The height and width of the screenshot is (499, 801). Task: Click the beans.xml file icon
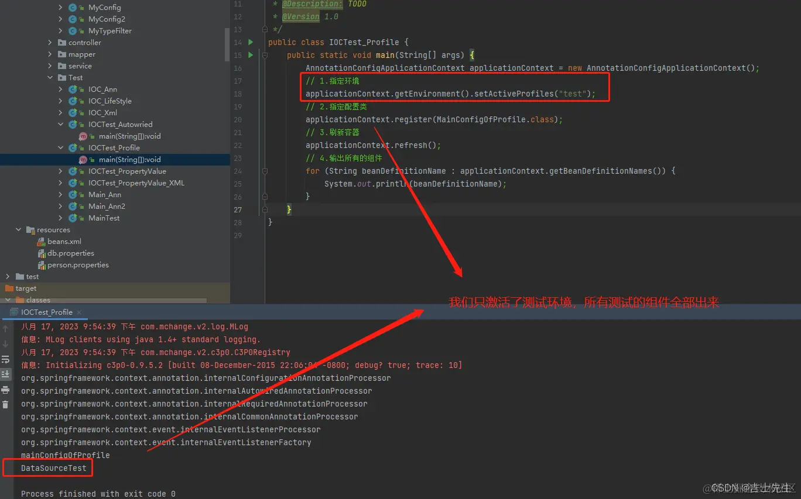click(42, 242)
